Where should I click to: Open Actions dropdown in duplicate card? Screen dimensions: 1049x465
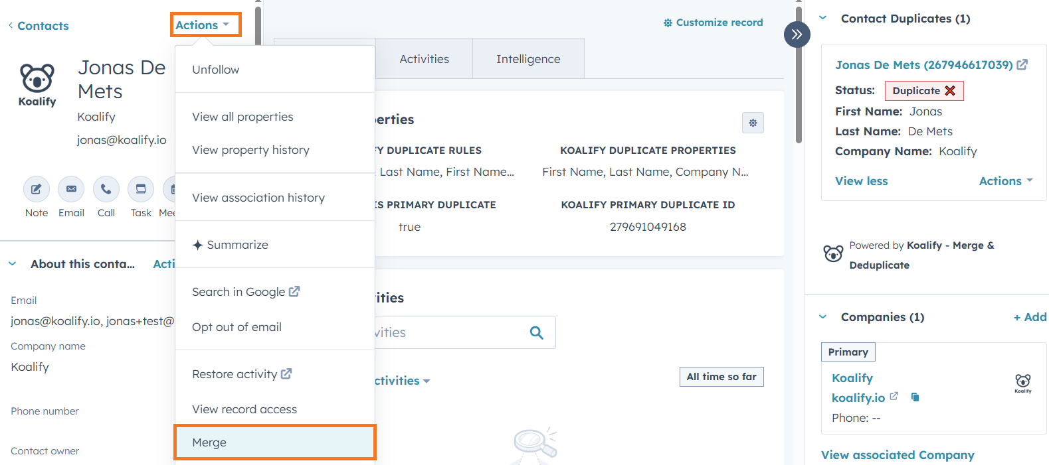1005,181
